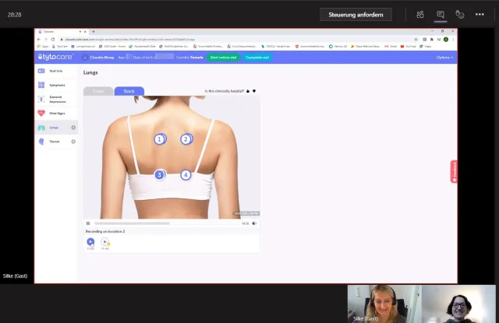Click the Start online visit button

pyautogui.click(x=223, y=57)
